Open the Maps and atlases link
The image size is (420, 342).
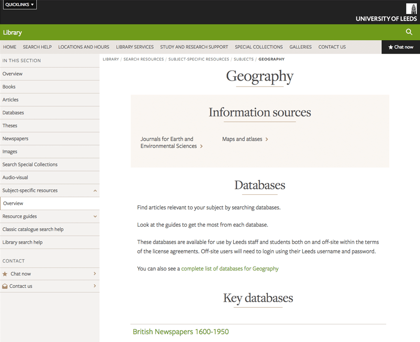[242, 139]
